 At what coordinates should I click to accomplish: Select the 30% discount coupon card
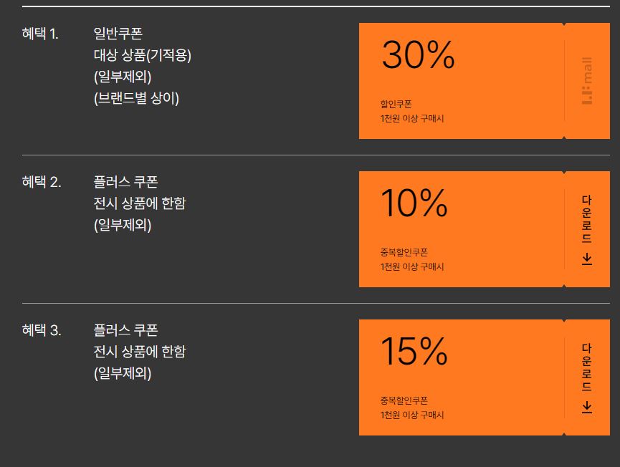click(485, 81)
